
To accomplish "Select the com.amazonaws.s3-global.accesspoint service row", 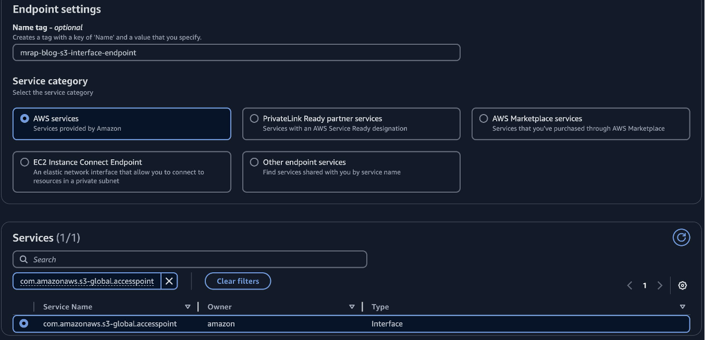I will (x=23, y=323).
